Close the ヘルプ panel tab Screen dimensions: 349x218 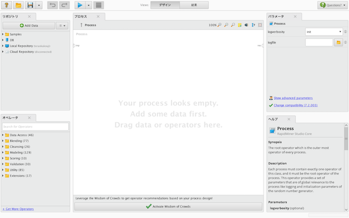pyautogui.click(x=289, y=119)
